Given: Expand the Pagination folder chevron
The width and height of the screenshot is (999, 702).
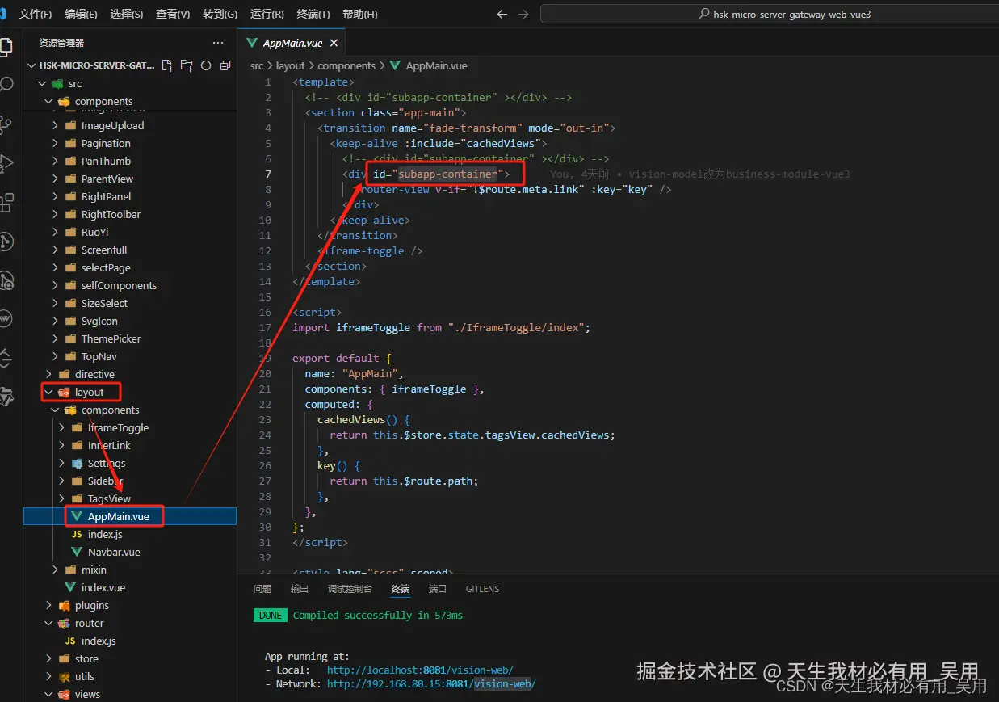Looking at the screenshot, I should 56,143.
